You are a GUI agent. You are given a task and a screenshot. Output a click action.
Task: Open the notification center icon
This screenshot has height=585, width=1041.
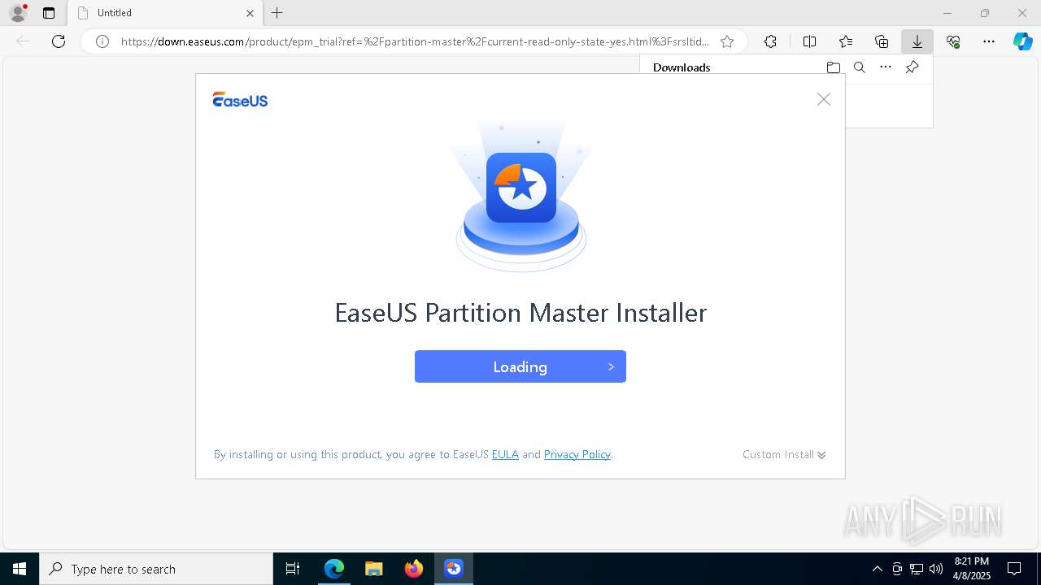pos(1014,569)
